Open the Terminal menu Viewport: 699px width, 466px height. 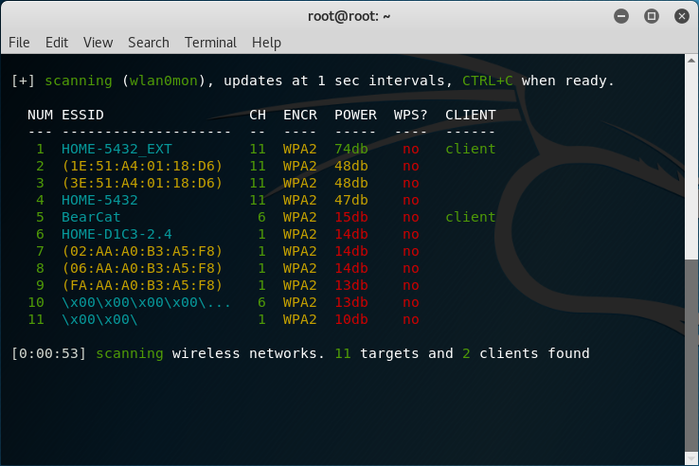(x=210, y=43)
